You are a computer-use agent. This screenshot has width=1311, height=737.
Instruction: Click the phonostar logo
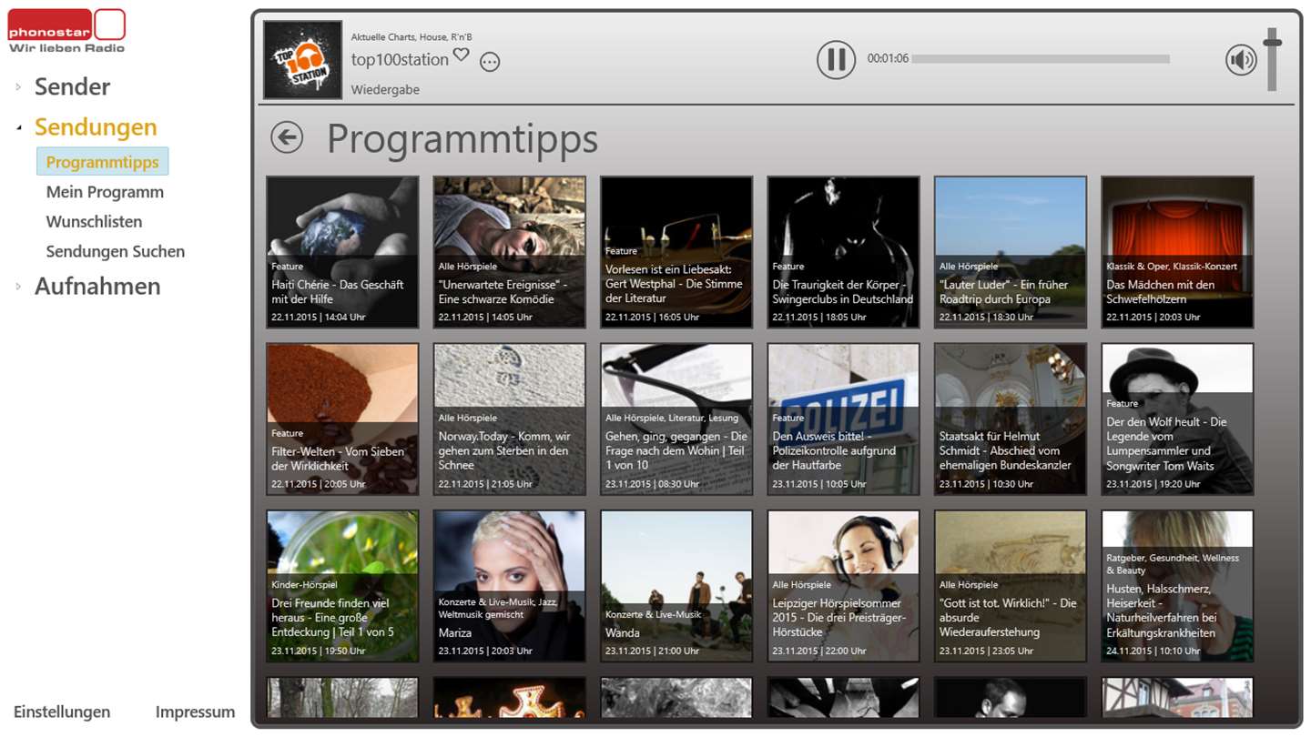click(67, 31)
